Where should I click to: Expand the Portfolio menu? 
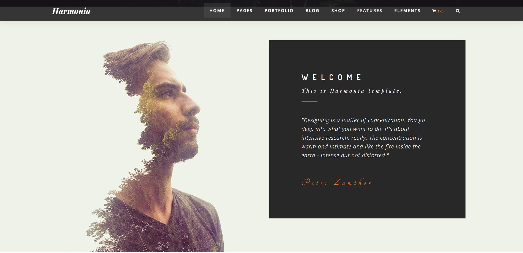(x=279, y=10)
